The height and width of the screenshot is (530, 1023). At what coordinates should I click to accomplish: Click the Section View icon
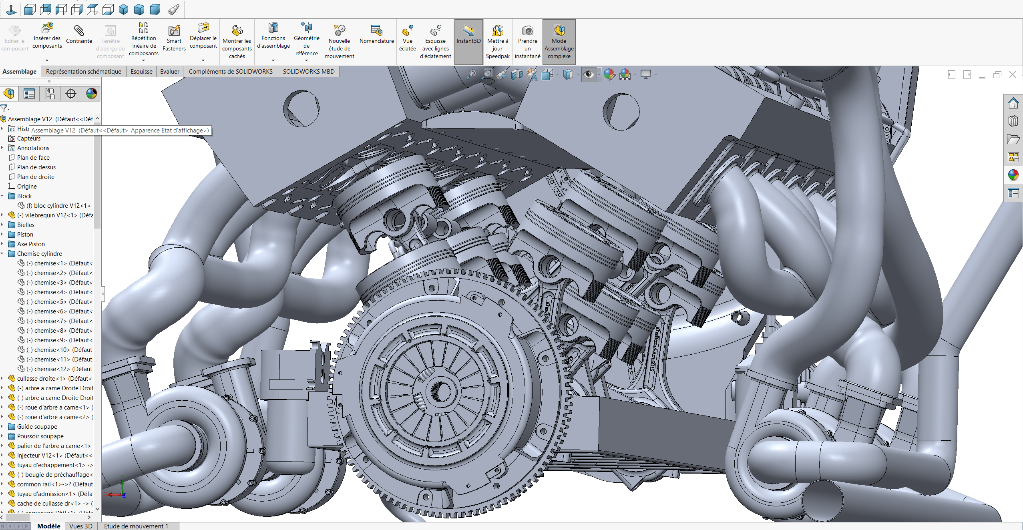(x=517, y=74)
